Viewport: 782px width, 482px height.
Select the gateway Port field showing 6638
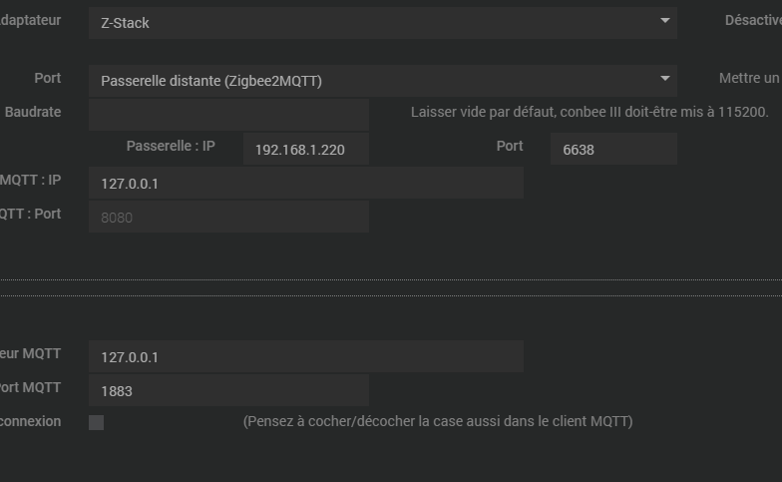pyautogui.click(x=613, y=149)
